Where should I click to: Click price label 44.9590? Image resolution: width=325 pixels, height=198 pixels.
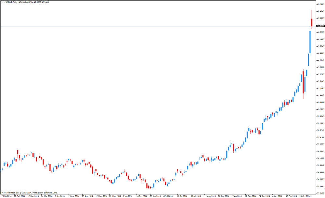tap(320, 54)
